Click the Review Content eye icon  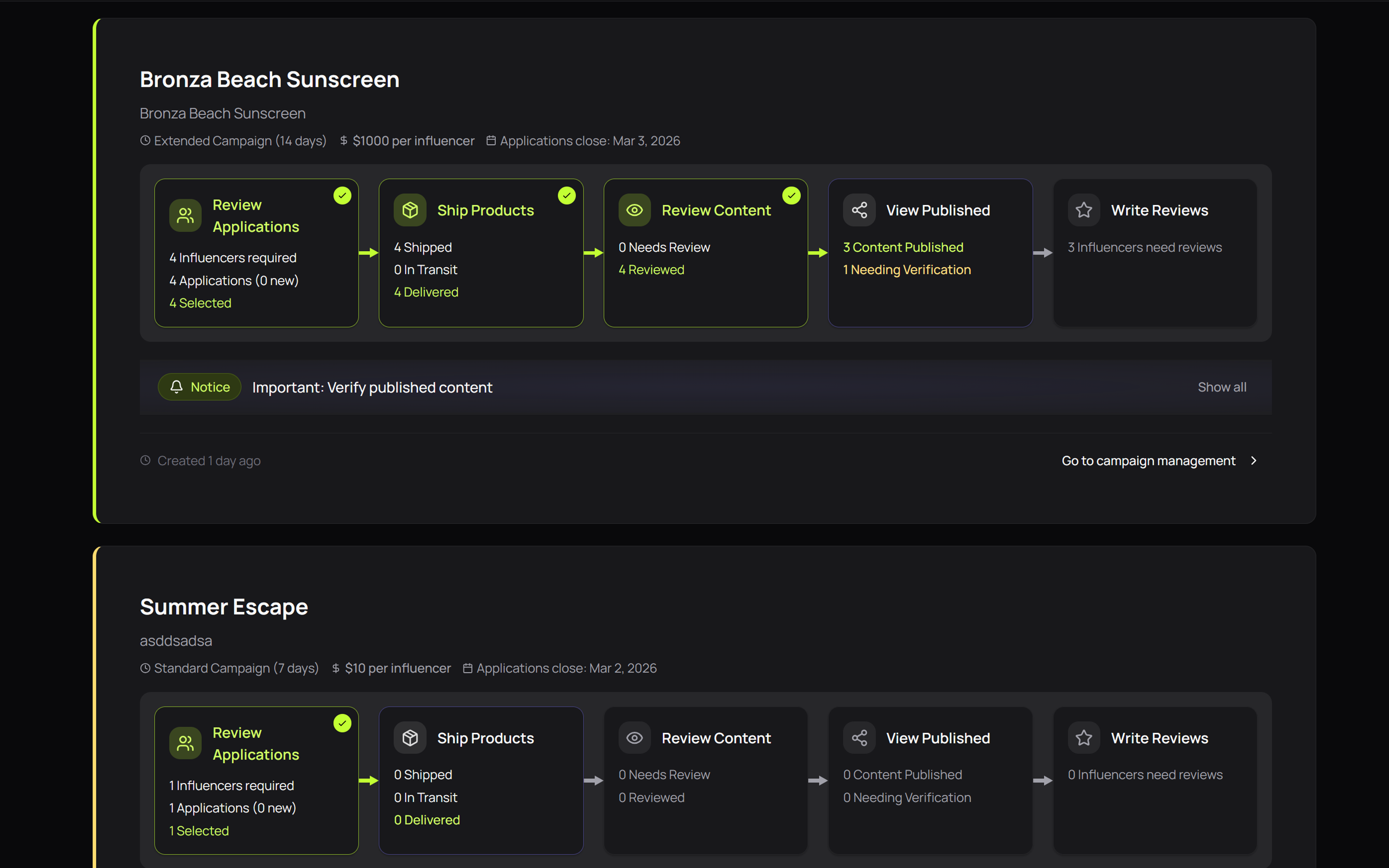click(x=634, y=210)
